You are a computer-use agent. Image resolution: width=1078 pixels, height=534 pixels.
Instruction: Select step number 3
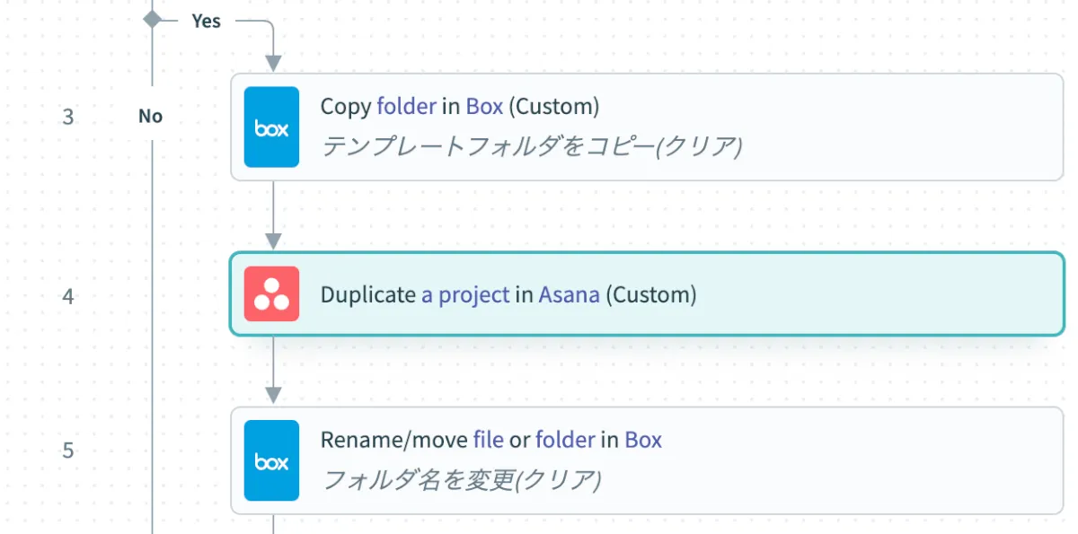click(68, 117)
